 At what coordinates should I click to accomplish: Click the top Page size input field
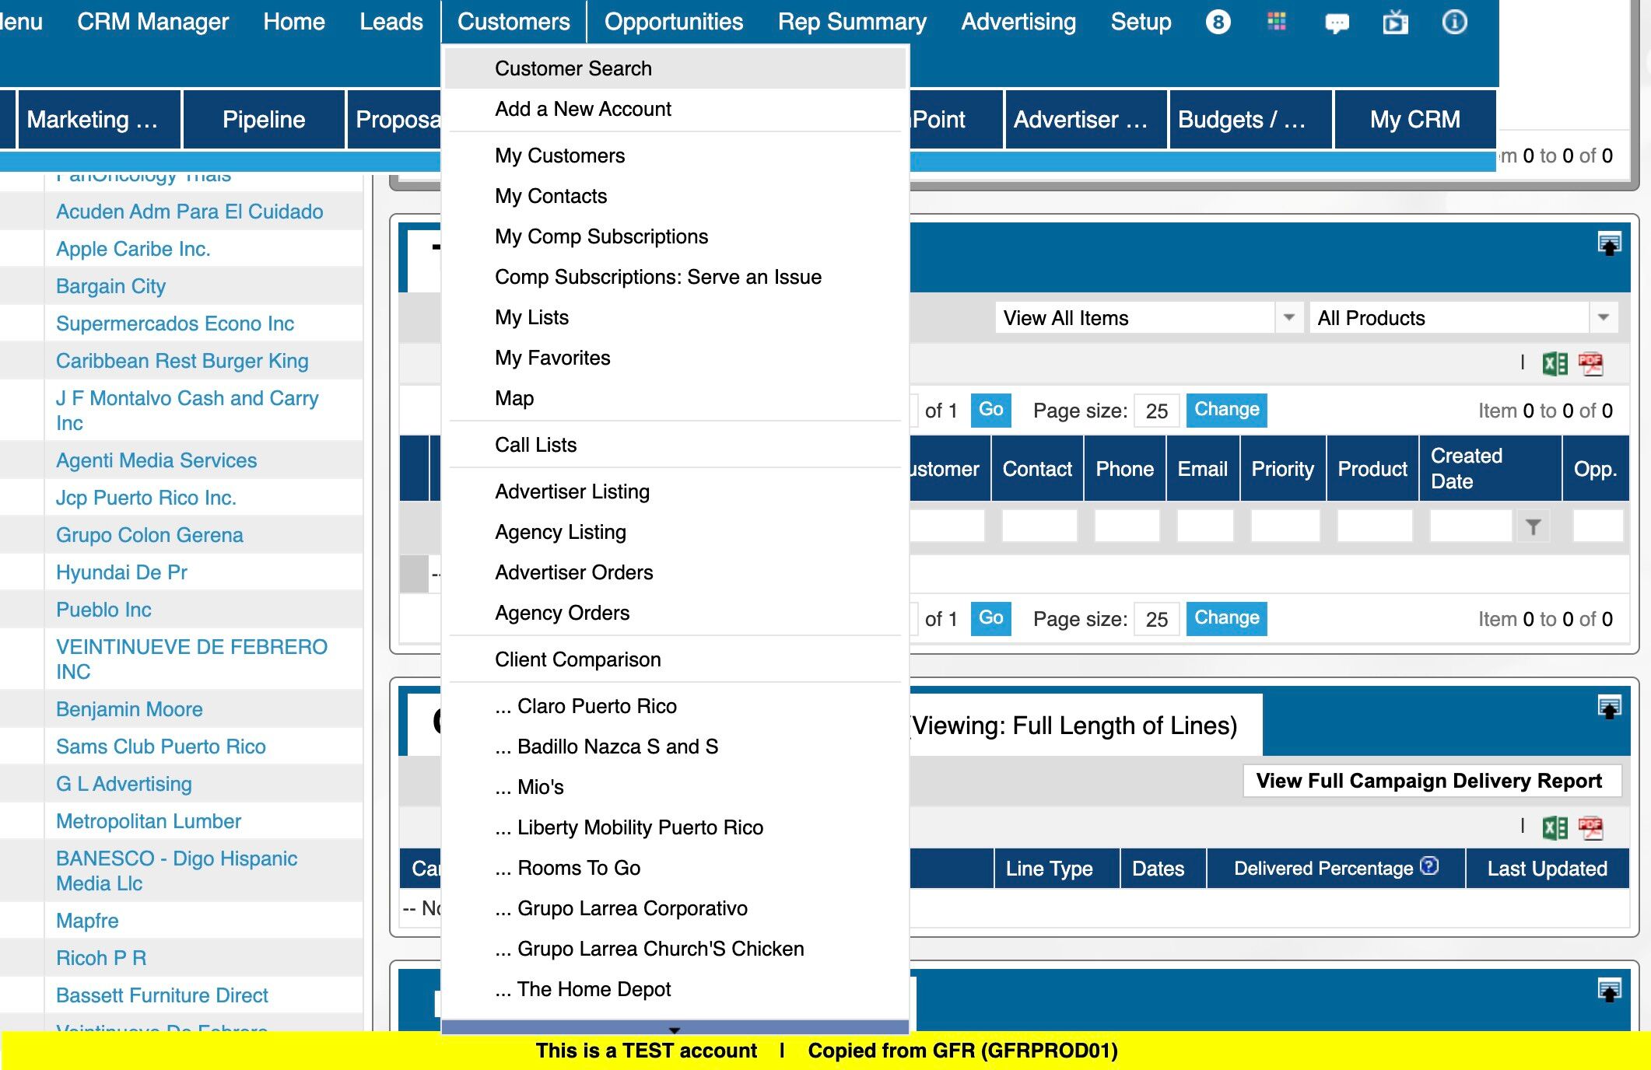click(x=1156, y=411)
